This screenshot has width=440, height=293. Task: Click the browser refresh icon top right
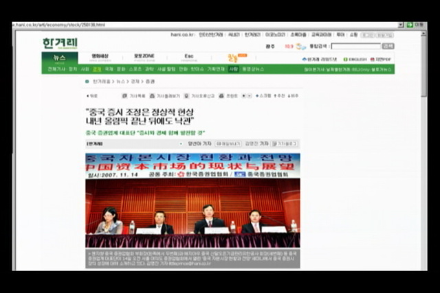pyautogui.click(x=408, y=24)
